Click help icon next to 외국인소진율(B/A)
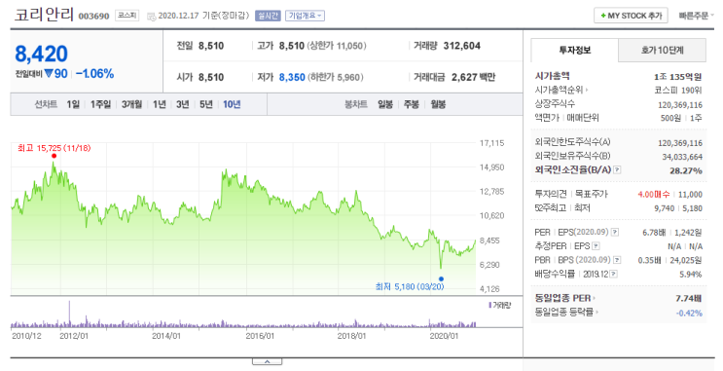Viewport: 723px width, 371px height. click(x=617, y=170)
